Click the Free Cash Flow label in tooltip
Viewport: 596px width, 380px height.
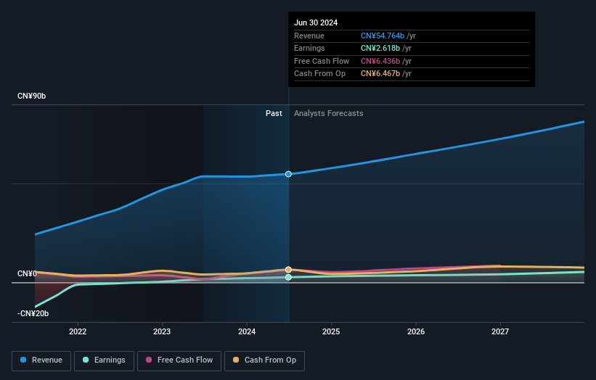[322, 61]
